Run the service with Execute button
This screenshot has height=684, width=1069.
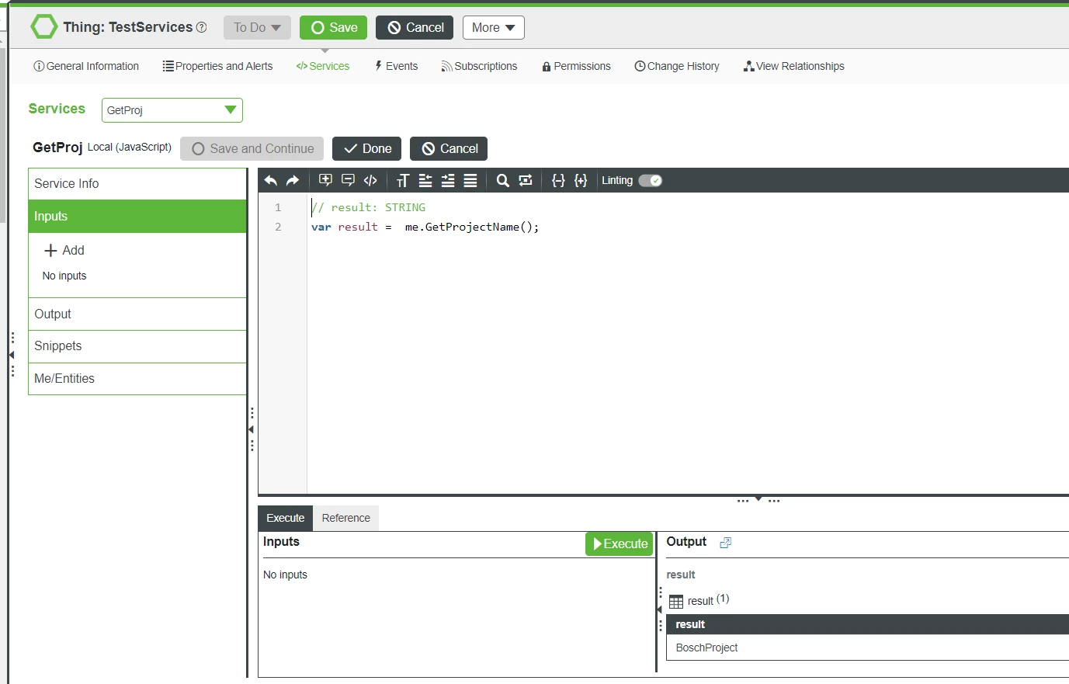(619, 543)
